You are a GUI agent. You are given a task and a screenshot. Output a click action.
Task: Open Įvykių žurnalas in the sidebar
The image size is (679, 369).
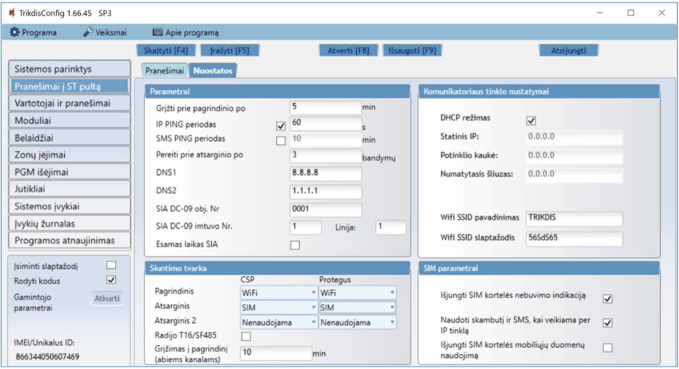pos(70,223)
